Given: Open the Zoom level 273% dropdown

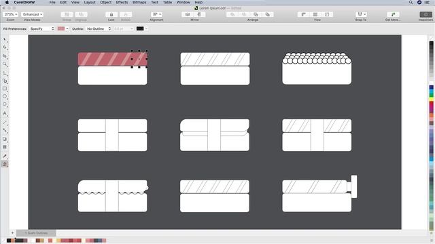Looking at the screenshot, I should (x=11, y=14).
